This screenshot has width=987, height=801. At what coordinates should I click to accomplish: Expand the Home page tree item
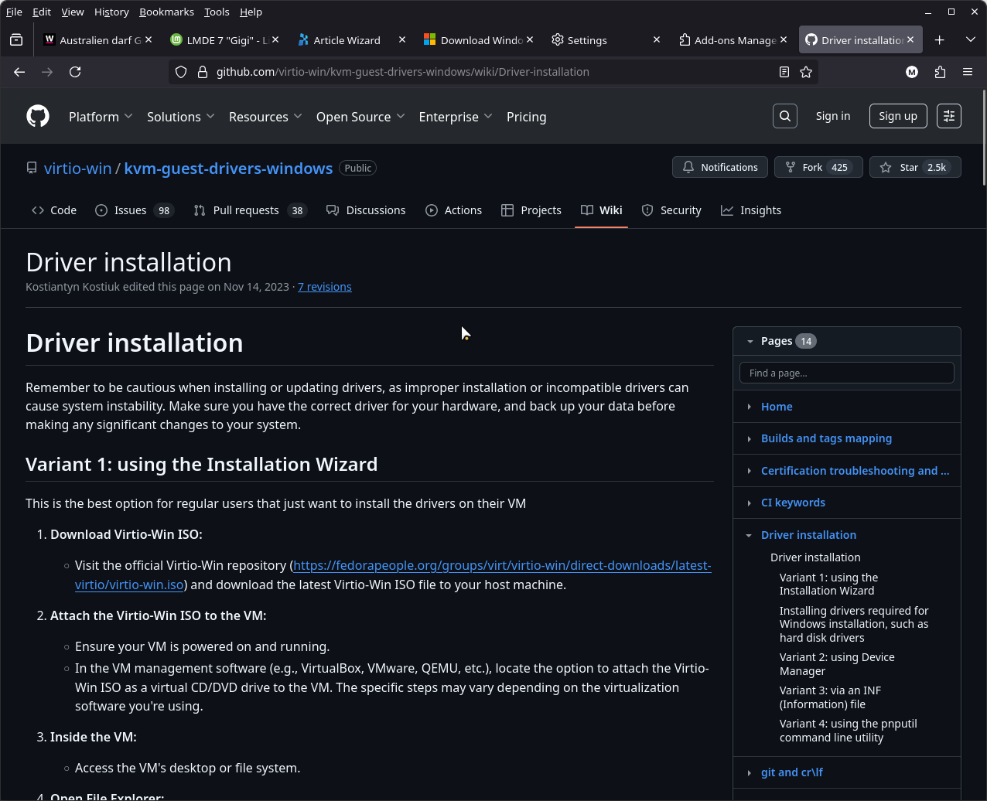(x=750, y=407)
